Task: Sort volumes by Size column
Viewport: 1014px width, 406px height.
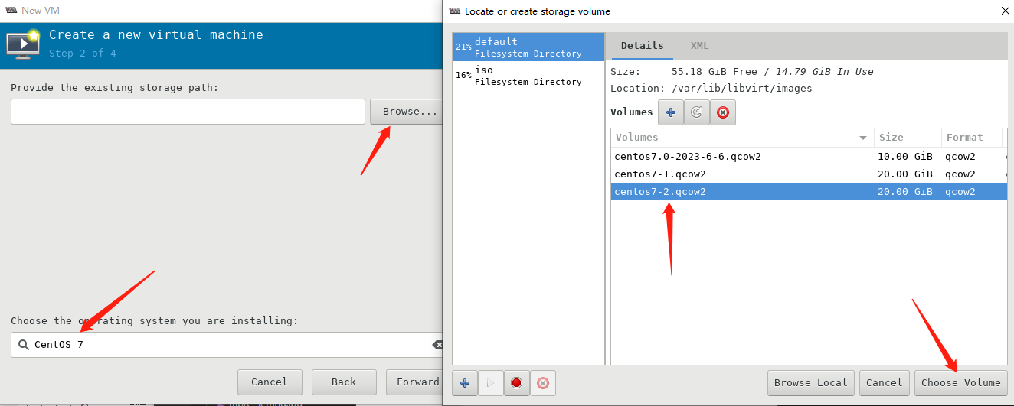Action: 907,138
